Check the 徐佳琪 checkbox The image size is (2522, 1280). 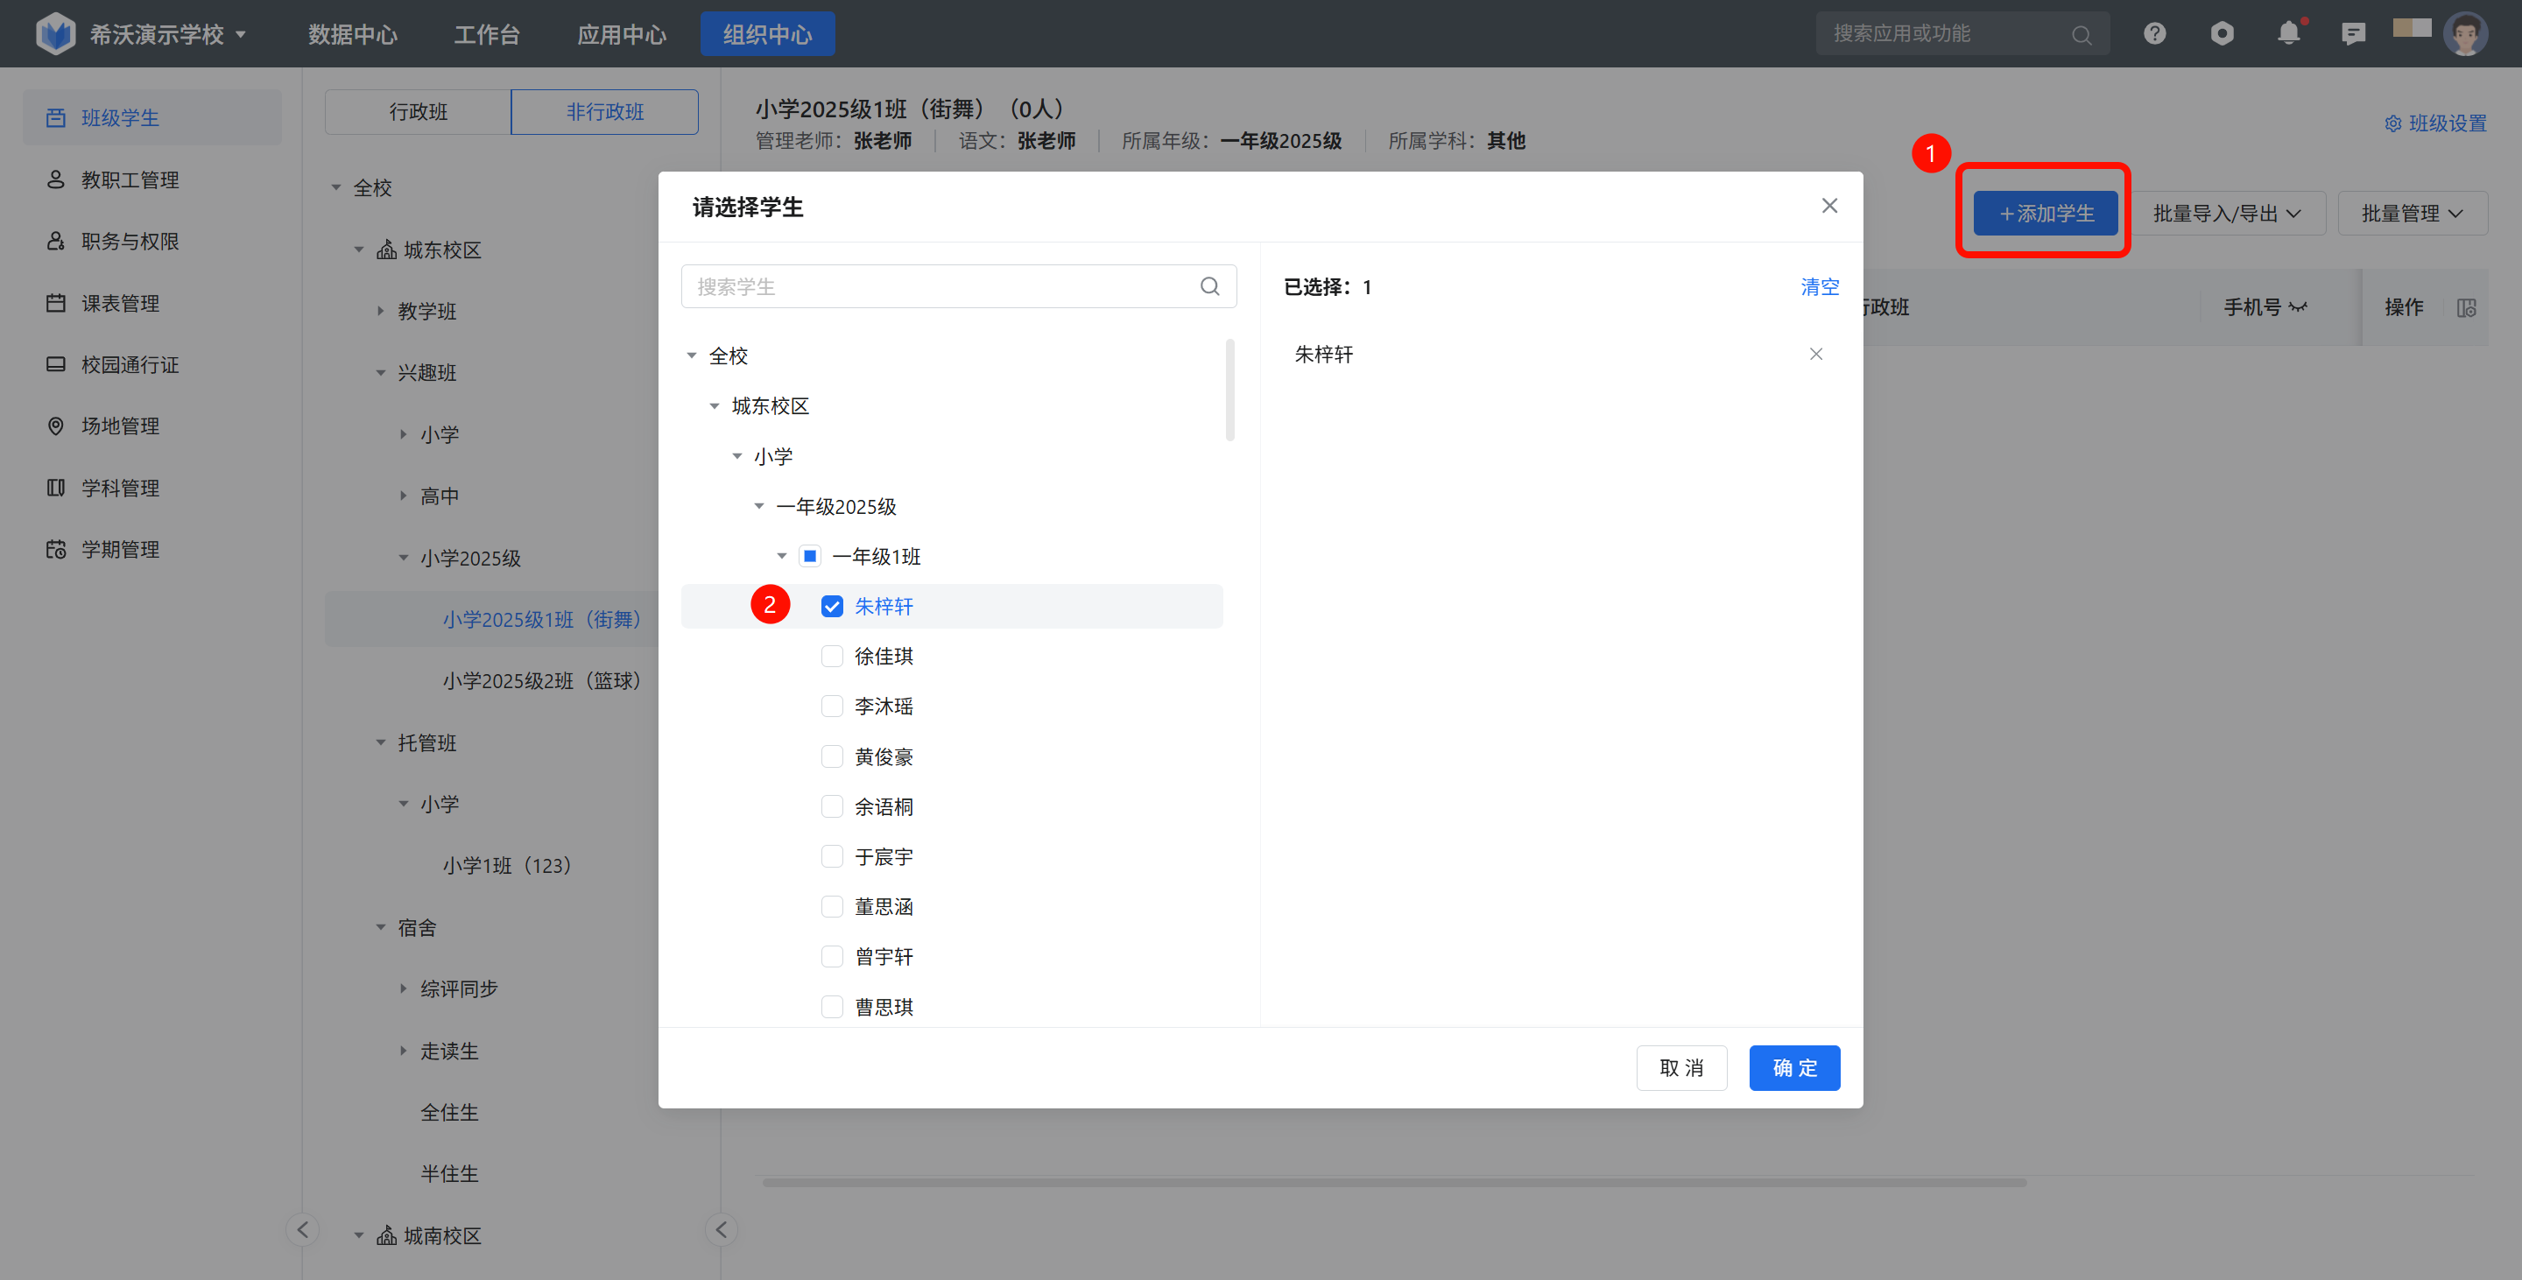832,657
